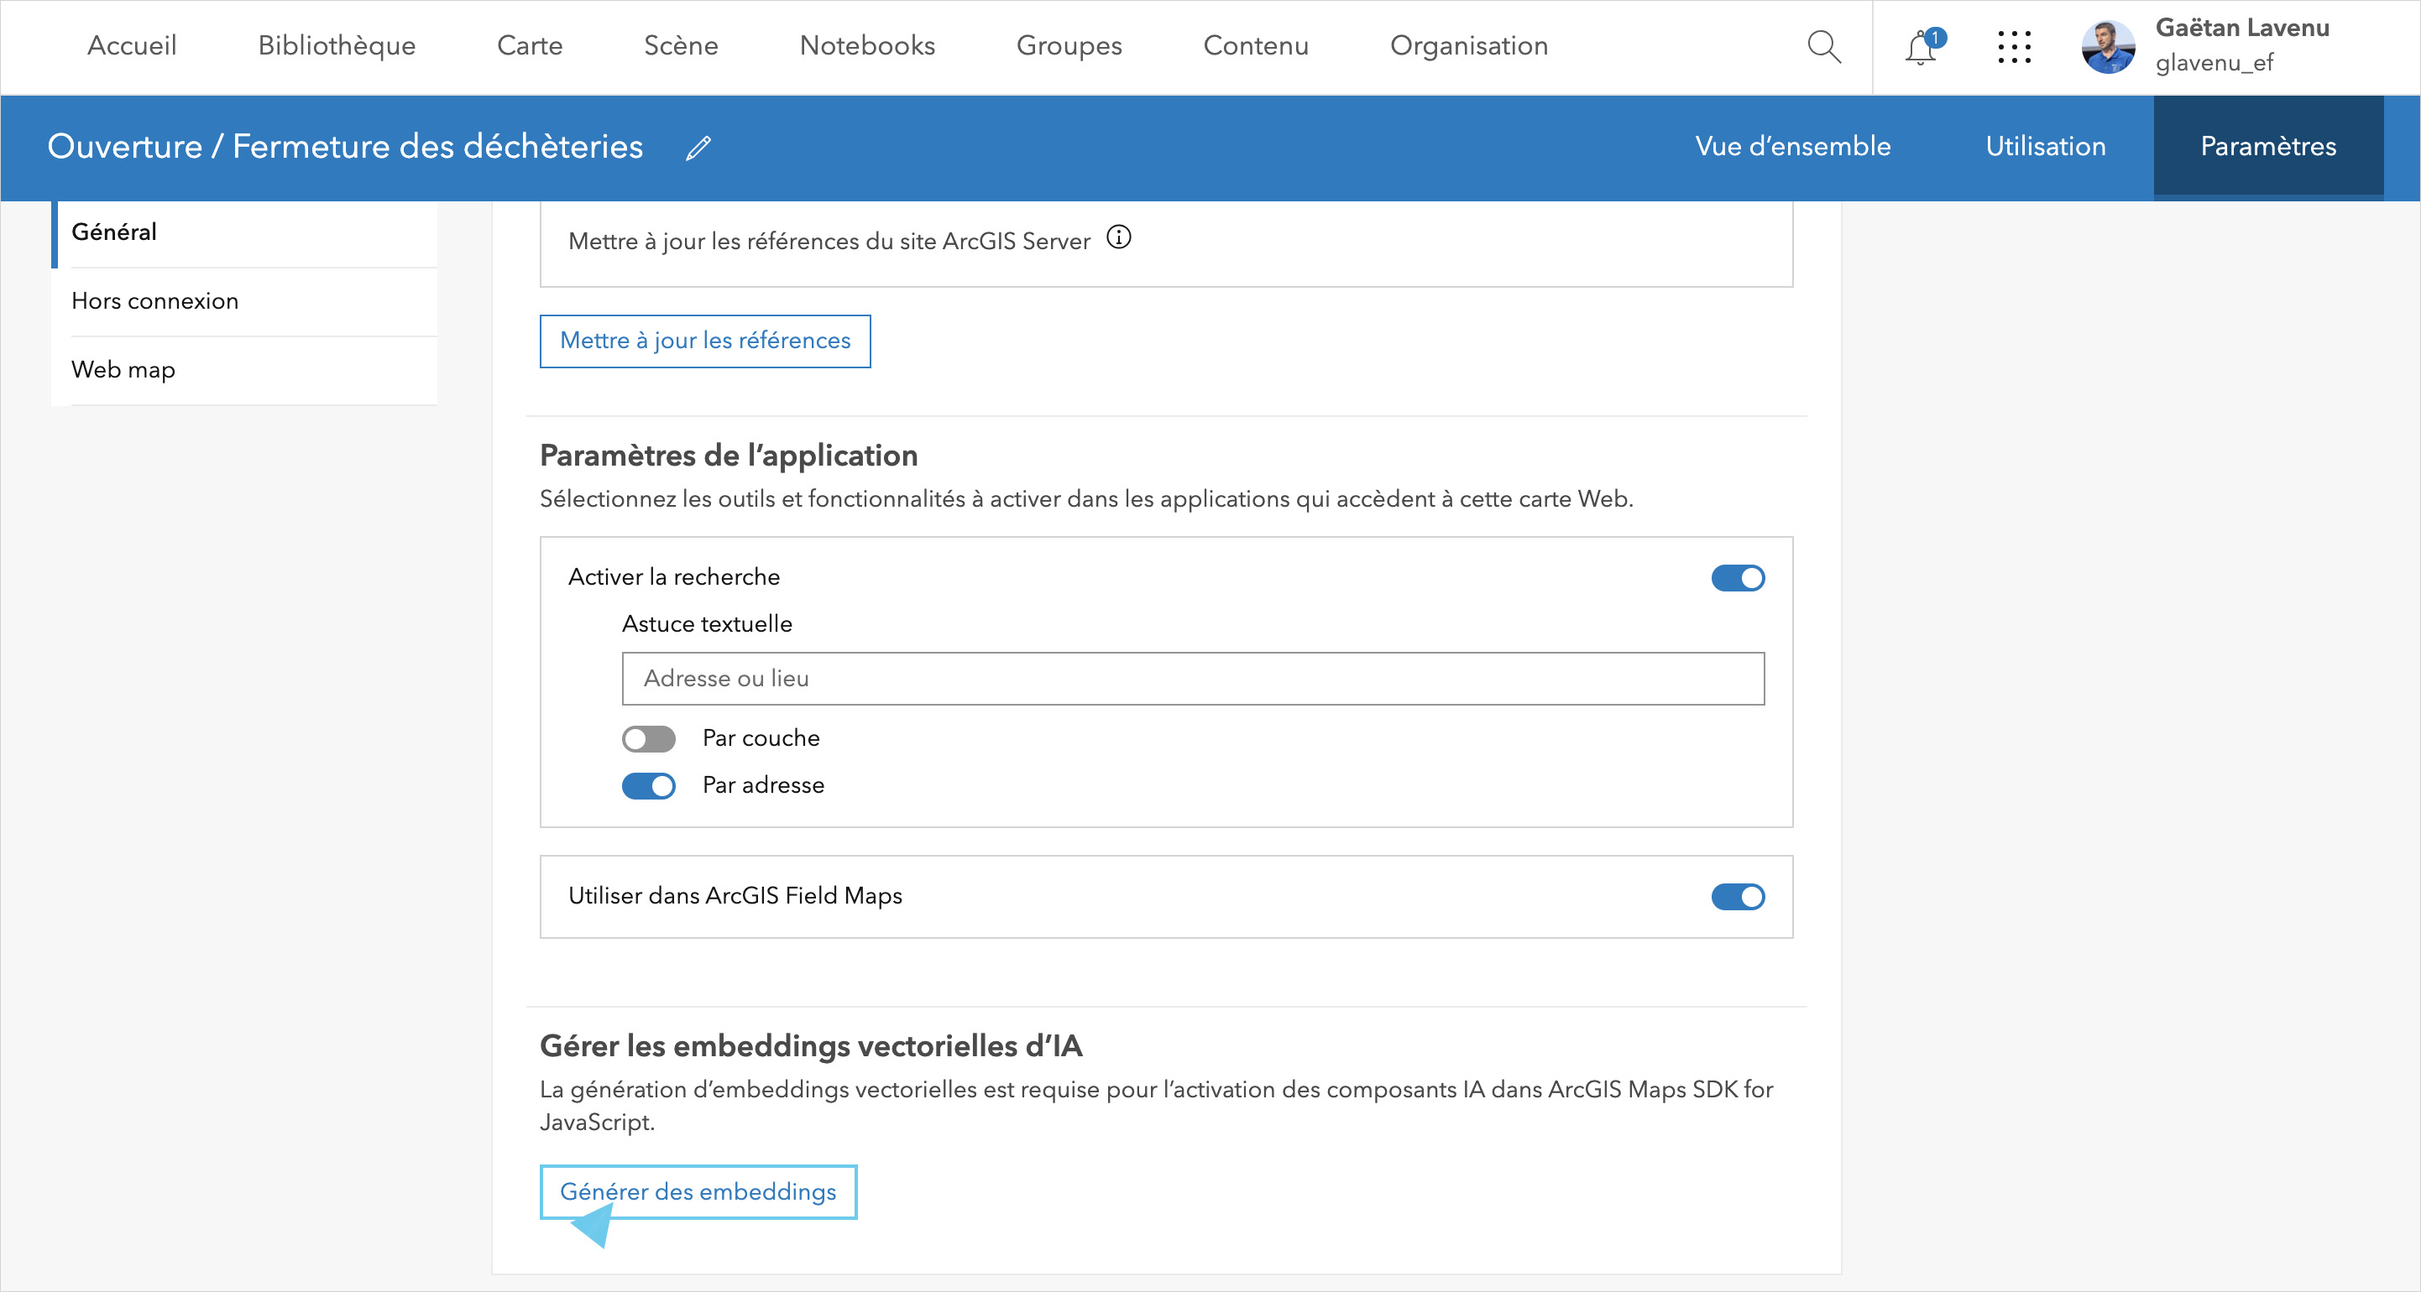Toggle 'Activer la recherche' switch

[x=1738, y=577]
